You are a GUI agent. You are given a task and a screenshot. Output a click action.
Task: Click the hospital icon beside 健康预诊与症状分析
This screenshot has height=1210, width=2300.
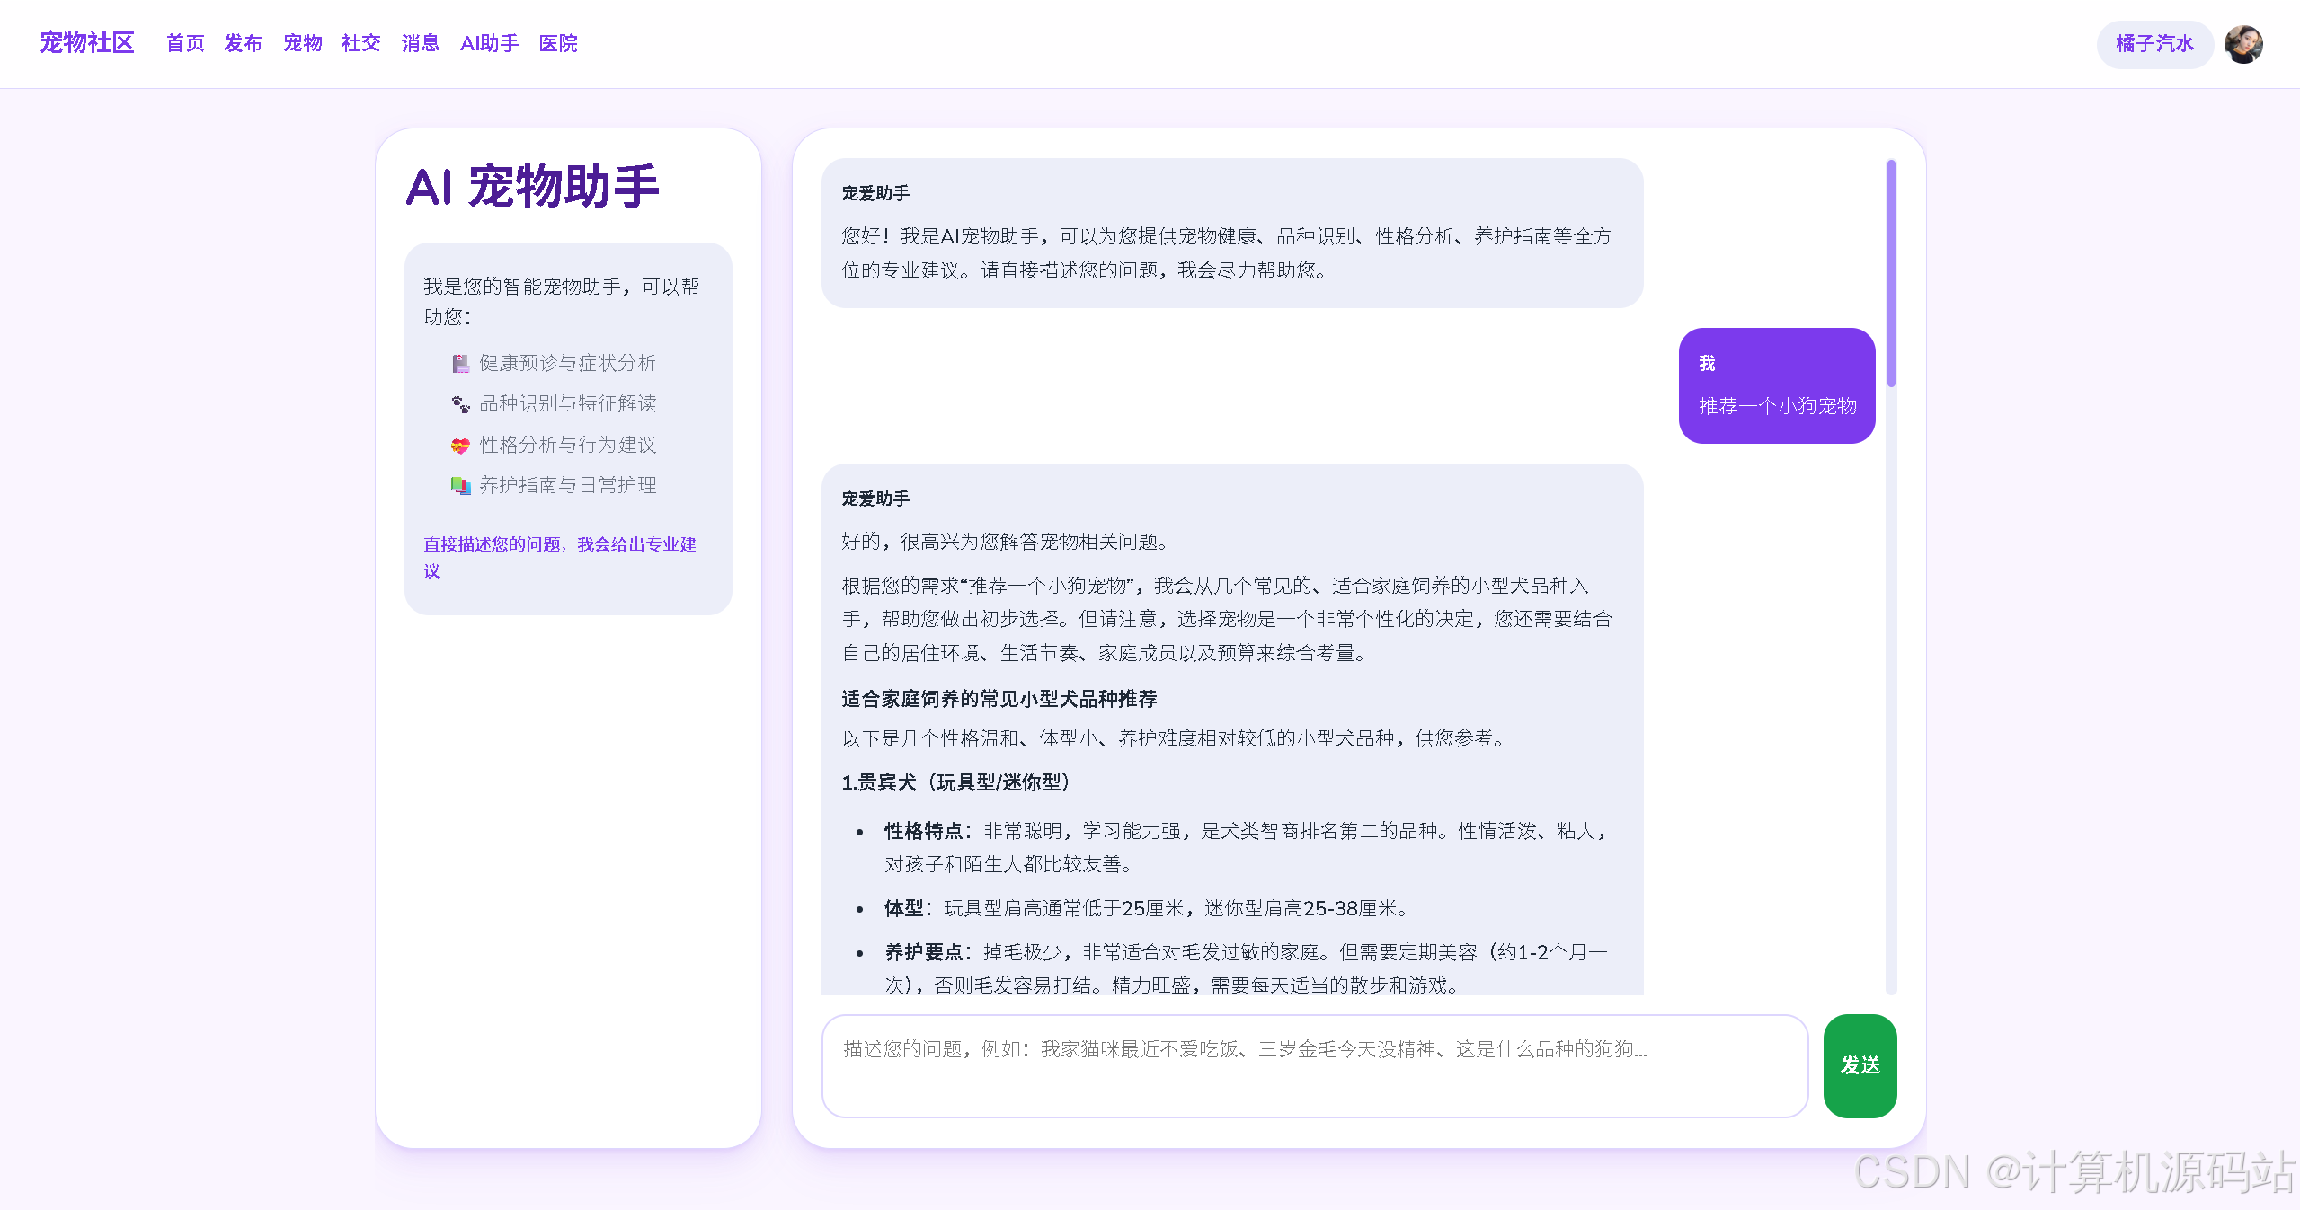tap(460, 363)
